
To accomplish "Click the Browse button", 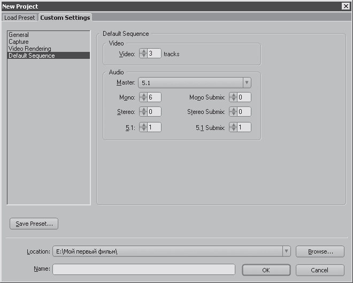I will [320, 251].
